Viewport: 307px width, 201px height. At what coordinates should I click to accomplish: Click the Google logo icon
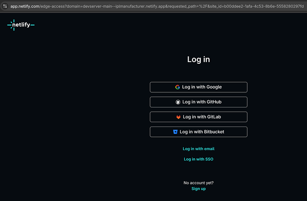click(178, 87)
